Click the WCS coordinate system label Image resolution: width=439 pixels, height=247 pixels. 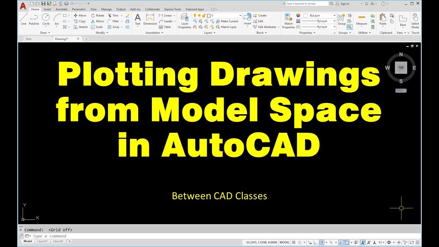[401, 91]
